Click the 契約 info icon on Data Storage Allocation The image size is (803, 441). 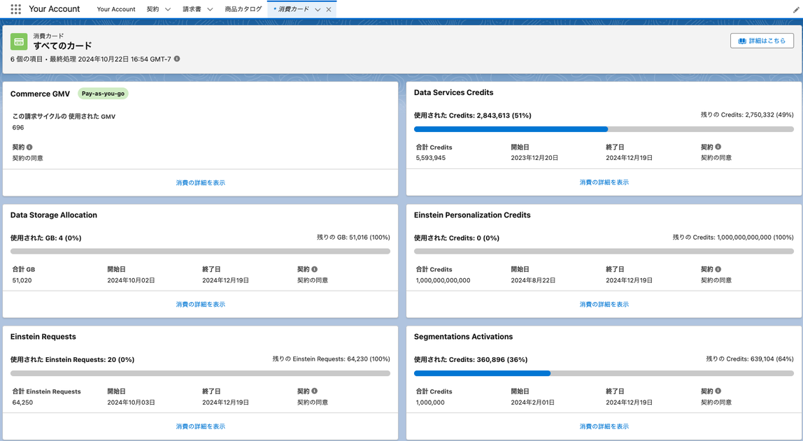coord(314,268)
